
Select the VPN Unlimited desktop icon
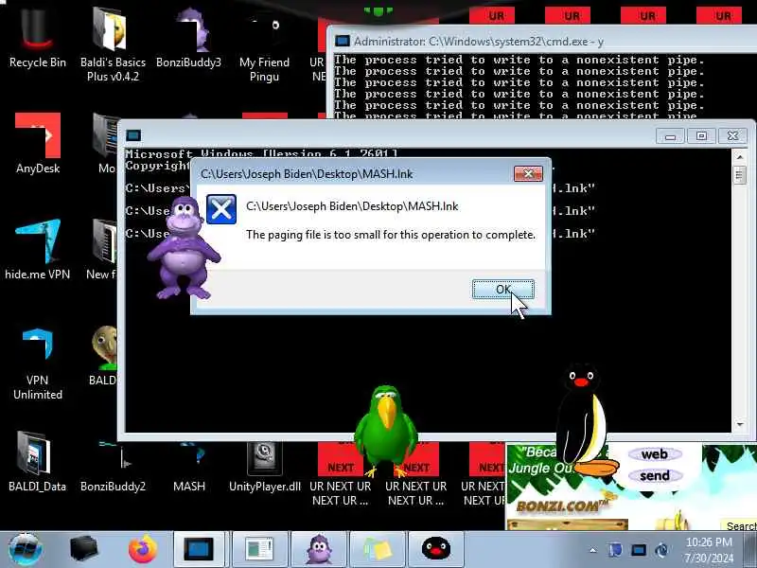click(38, 364)
